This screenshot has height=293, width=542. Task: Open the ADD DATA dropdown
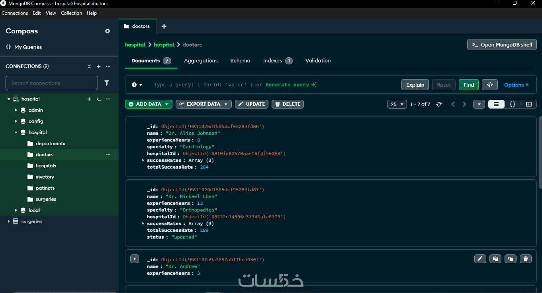click(149, 104)
